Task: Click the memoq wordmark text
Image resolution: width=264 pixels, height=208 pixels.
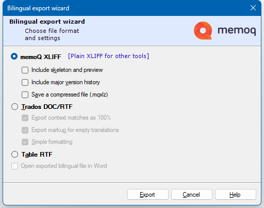Action: (x=237, y=31)
